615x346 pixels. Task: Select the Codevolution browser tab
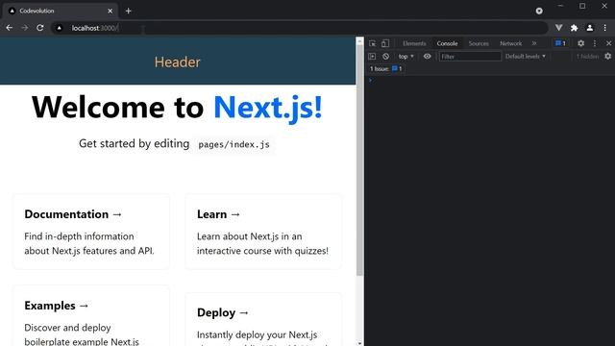point(60,11)
